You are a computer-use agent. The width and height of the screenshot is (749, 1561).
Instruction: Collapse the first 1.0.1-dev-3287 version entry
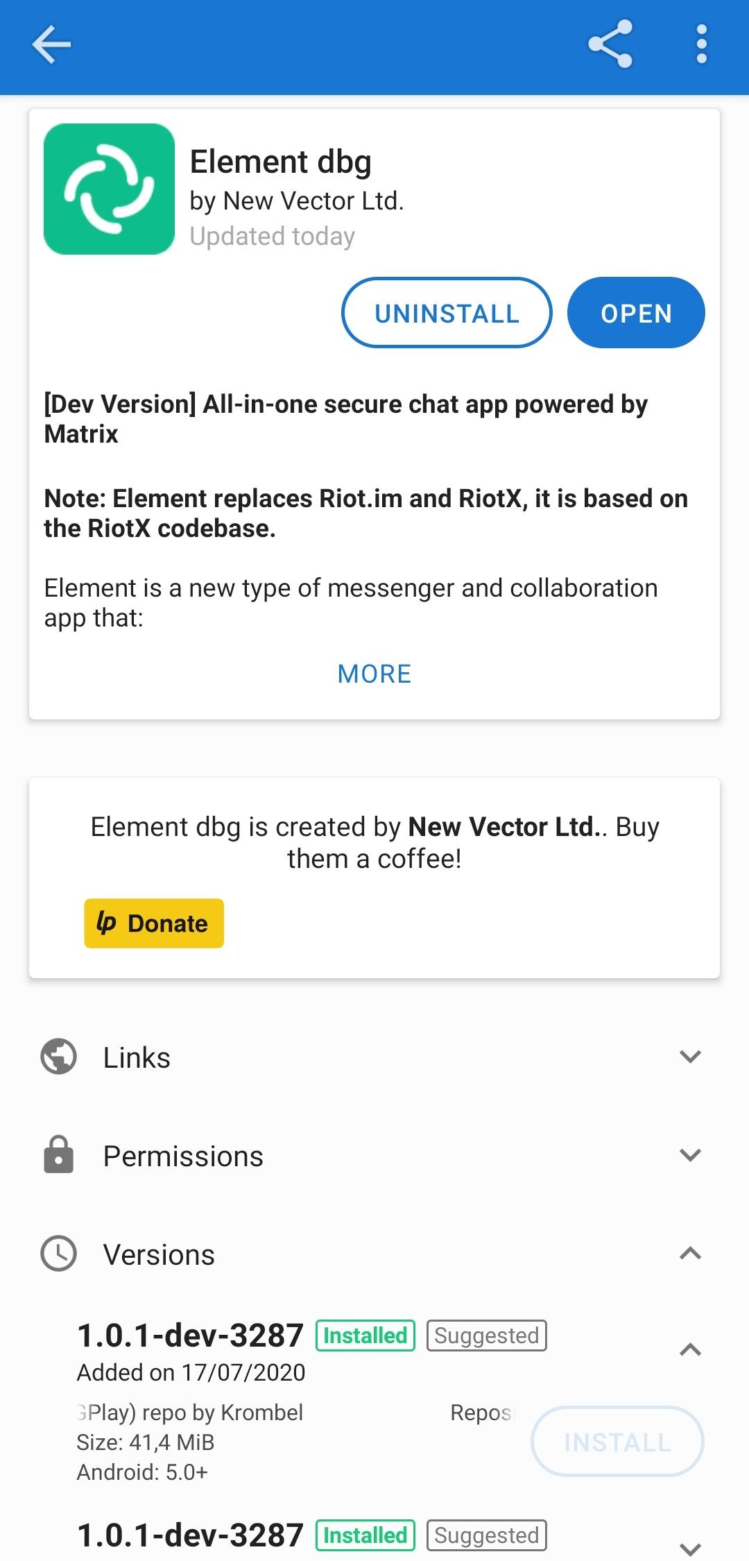(690, 1349)
